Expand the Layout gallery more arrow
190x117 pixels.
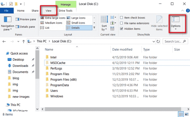click(x=94, y=28)
